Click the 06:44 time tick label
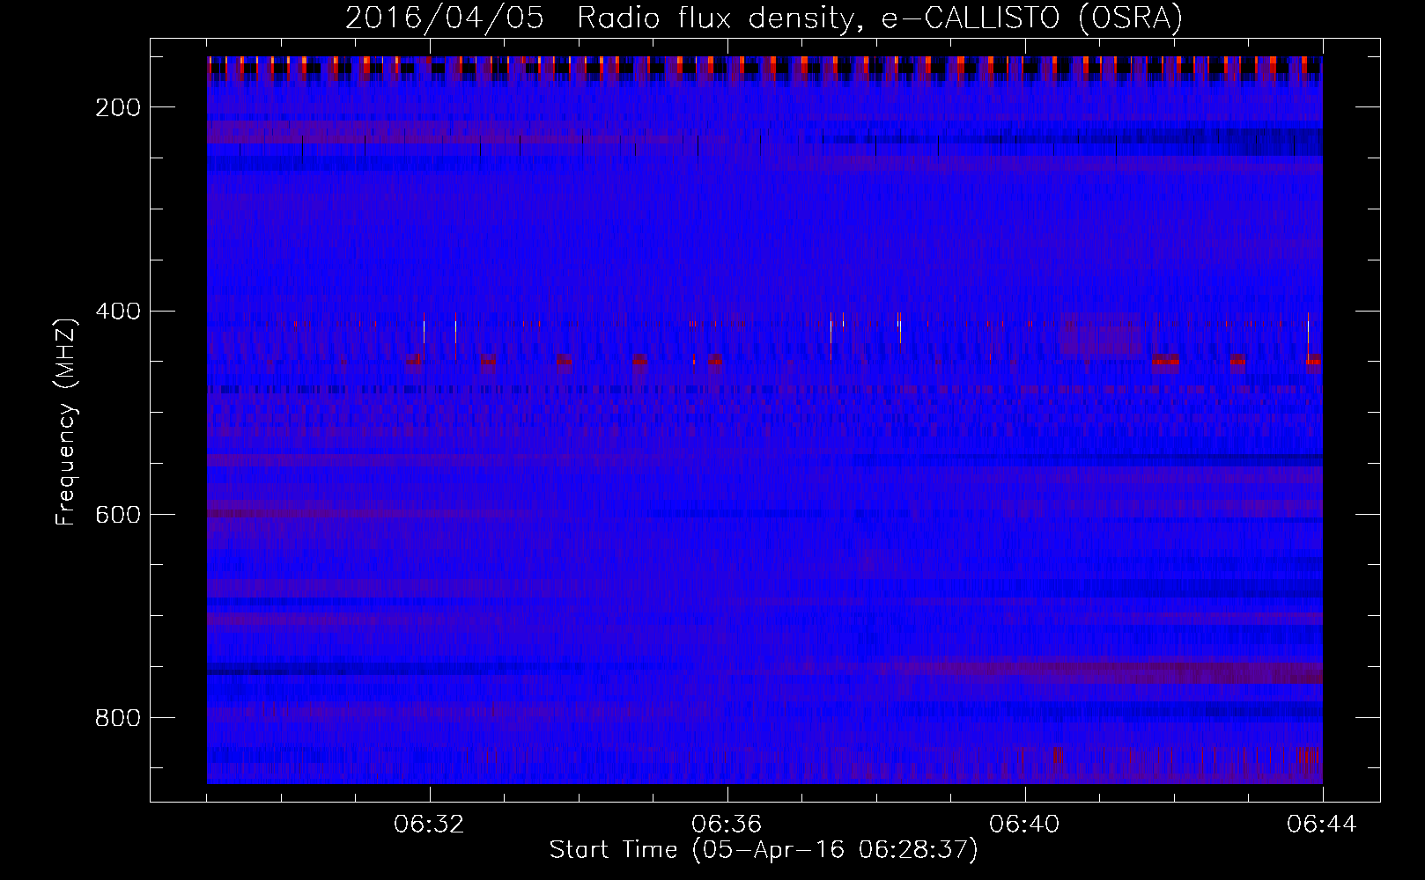Viewport: 1425px width, 880px height. pyautogui.click(x=1322, y=825)
